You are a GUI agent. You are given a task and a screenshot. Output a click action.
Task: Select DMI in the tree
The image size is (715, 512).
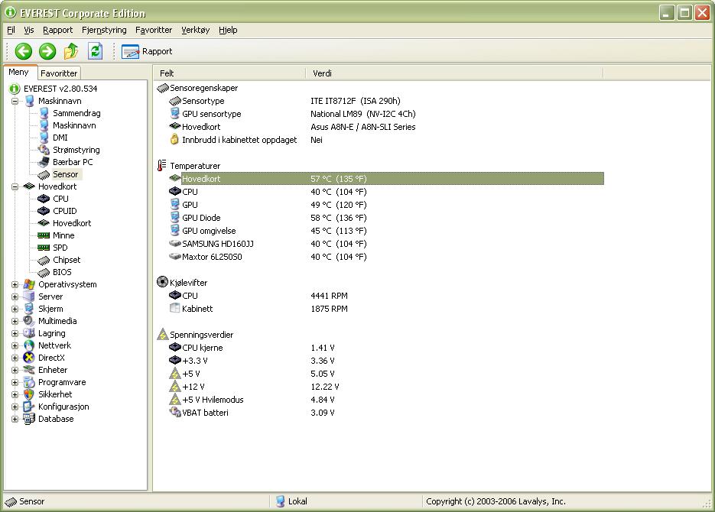pos(60,138)
